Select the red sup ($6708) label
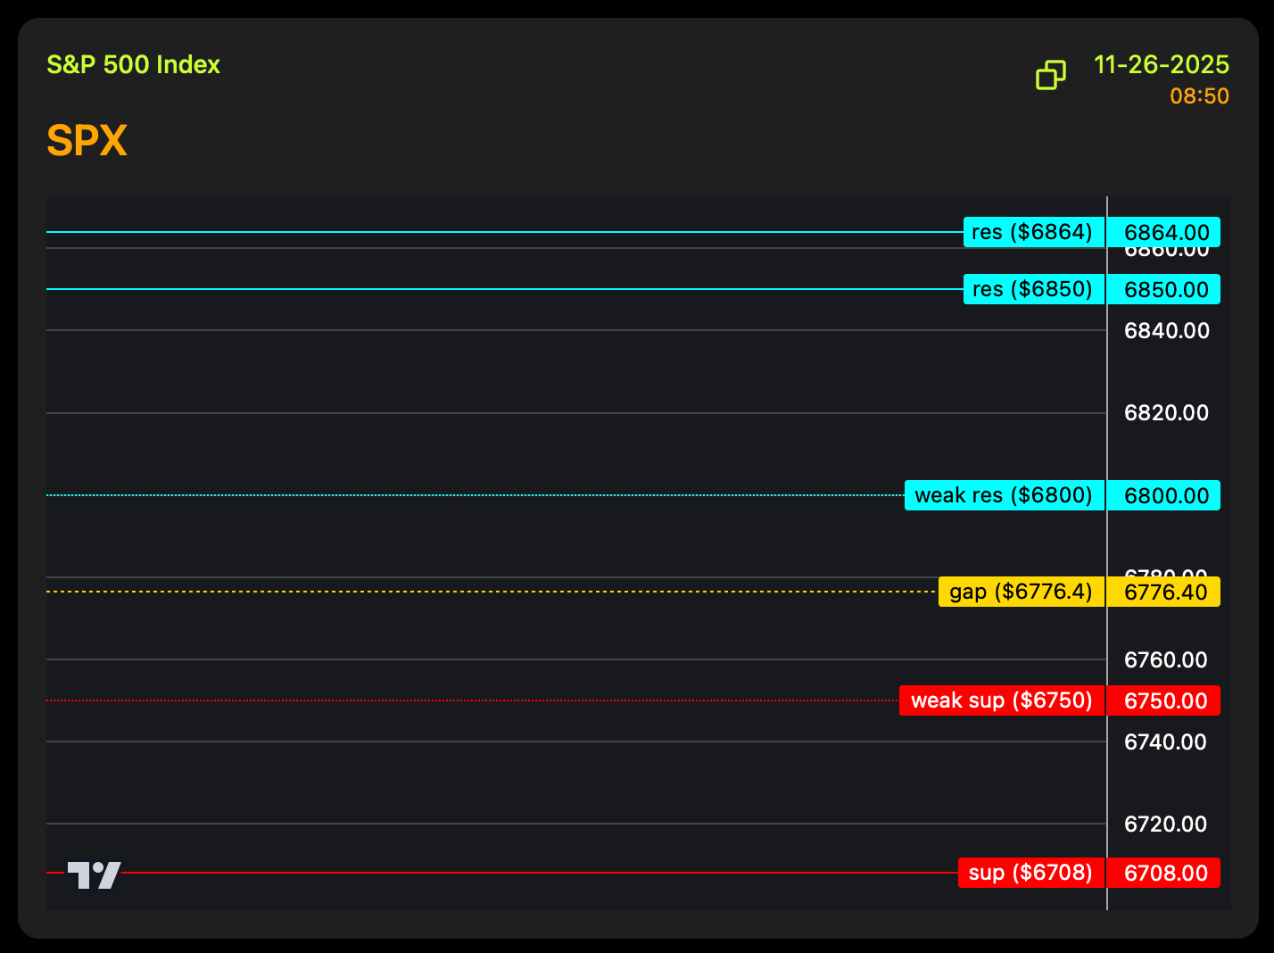 [x=1030, y=873]
